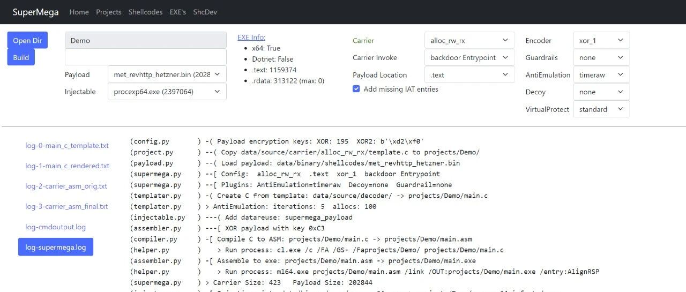This screenshot has height=292, width=686.
Task: Click log line 'Copy data/source/carrier/alloc_rw_rx/template.c'
Action: (x=304, y=152)
